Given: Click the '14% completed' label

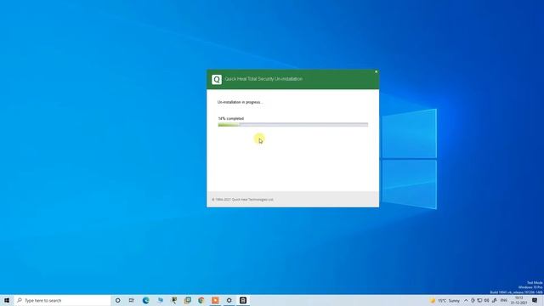Looking at the screenshot, I should (x=231, y=118).
